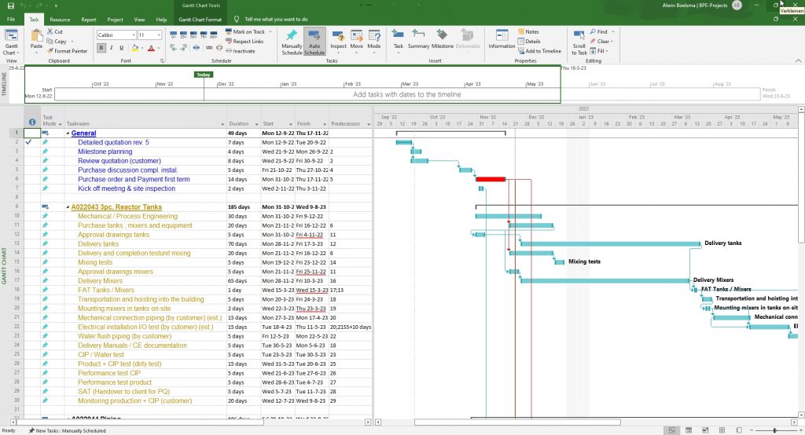Switch to Team Planner view in status bar
This screenshot has height=435, width=805.
[705, 430]
